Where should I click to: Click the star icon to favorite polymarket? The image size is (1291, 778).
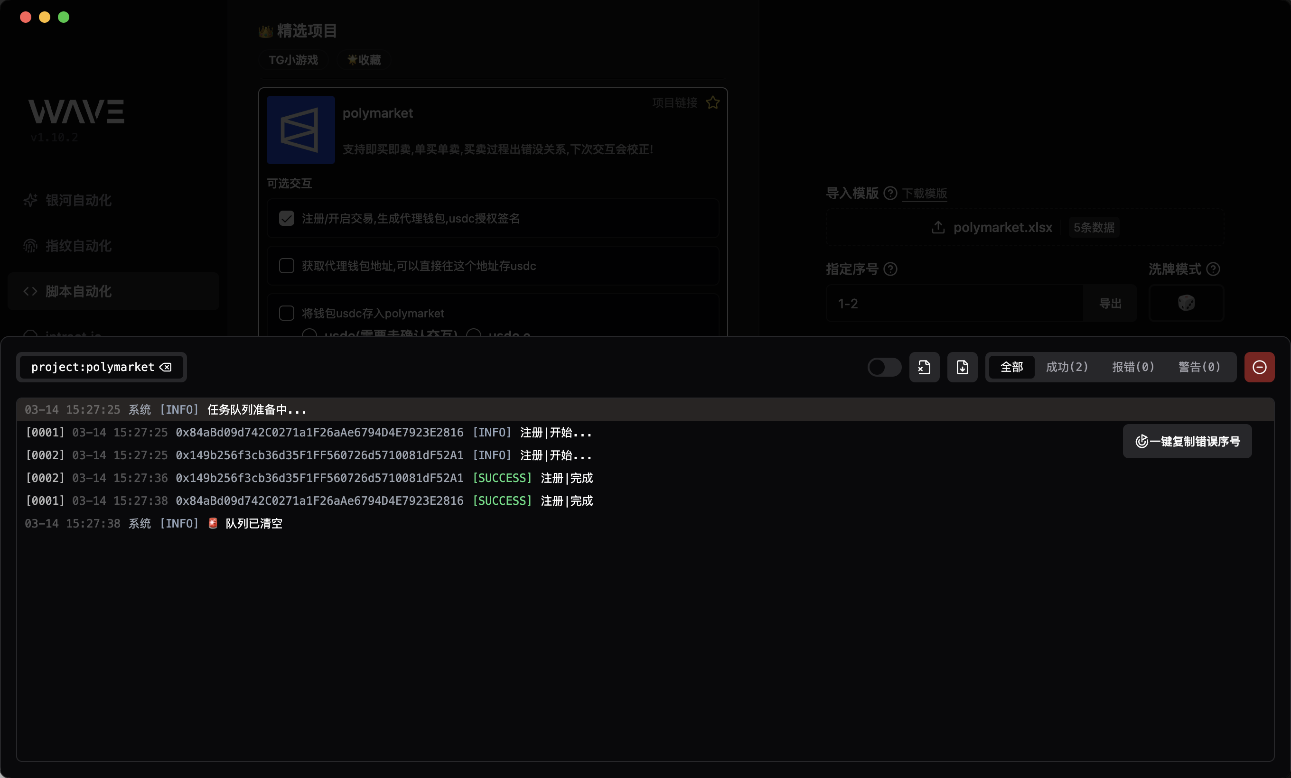pos(712,102)
